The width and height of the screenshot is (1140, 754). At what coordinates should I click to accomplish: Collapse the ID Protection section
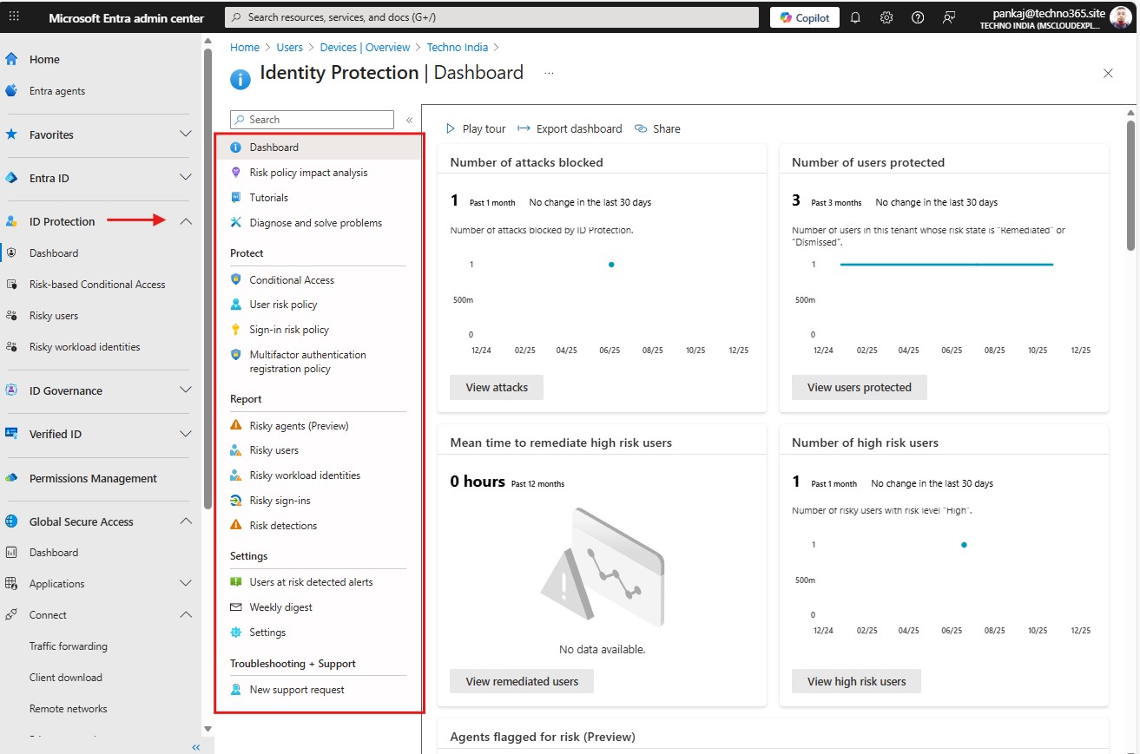pyautogui.click(x=186, y=221)
